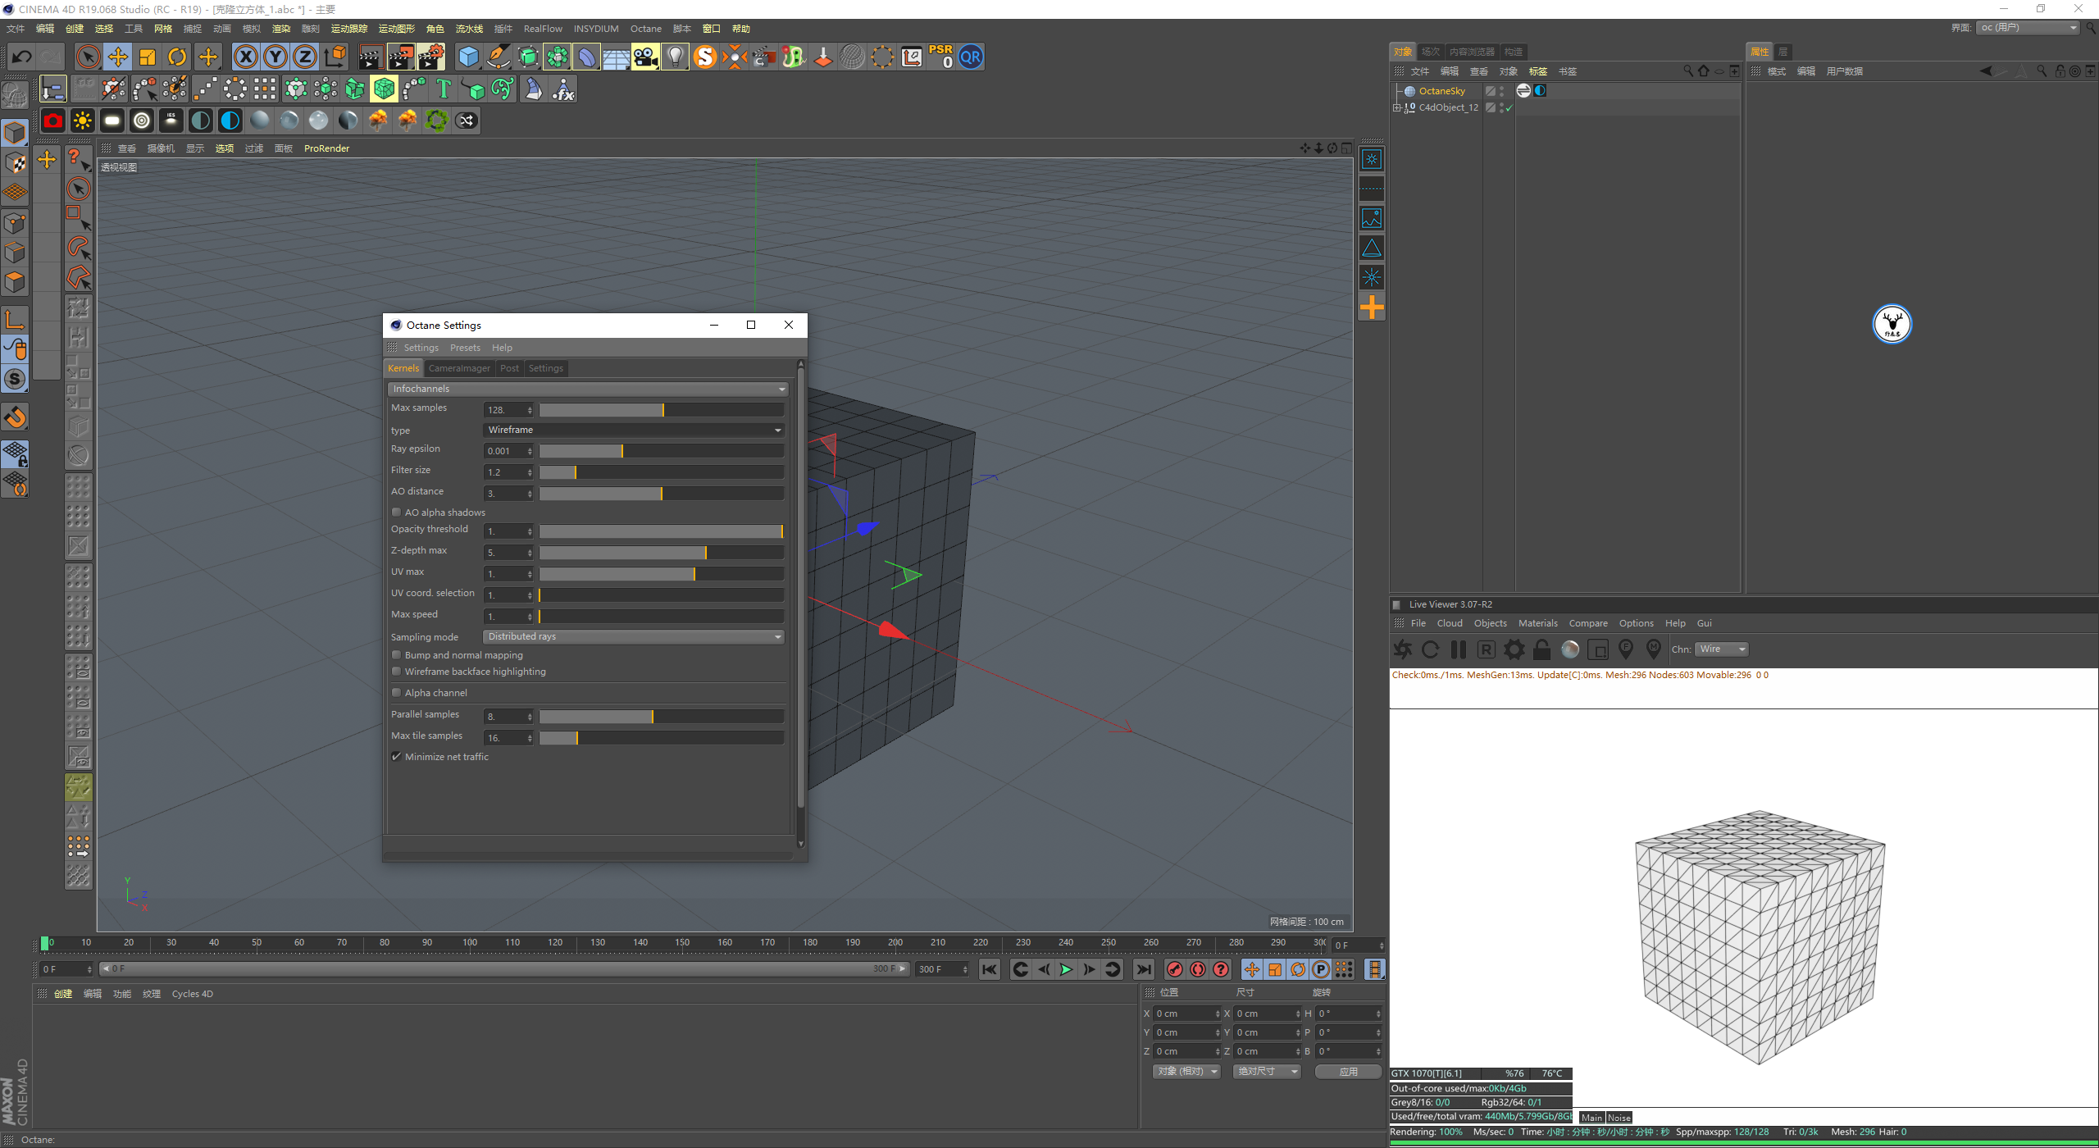Open Sampling mode Distributed rays dropdown
Viewport: 2099px width, 1148px height.
634,636
